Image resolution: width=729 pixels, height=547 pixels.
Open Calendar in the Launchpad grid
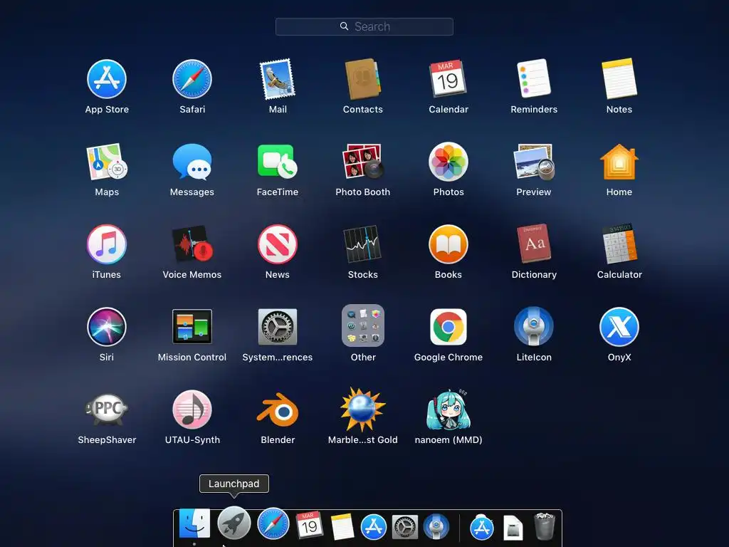(449, 78)
